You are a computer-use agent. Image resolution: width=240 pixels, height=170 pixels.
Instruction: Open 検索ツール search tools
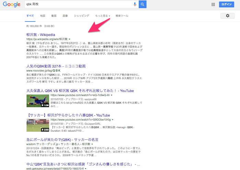click(x=122, y=16)
